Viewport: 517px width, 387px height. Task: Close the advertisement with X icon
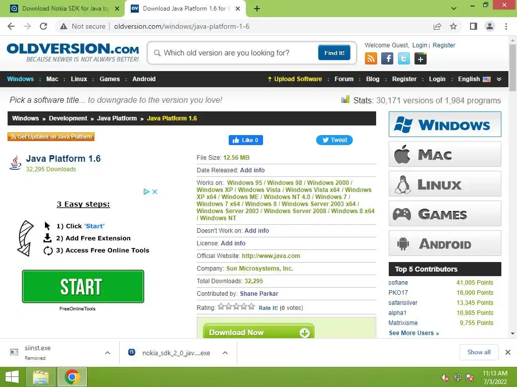coord(154,191)
